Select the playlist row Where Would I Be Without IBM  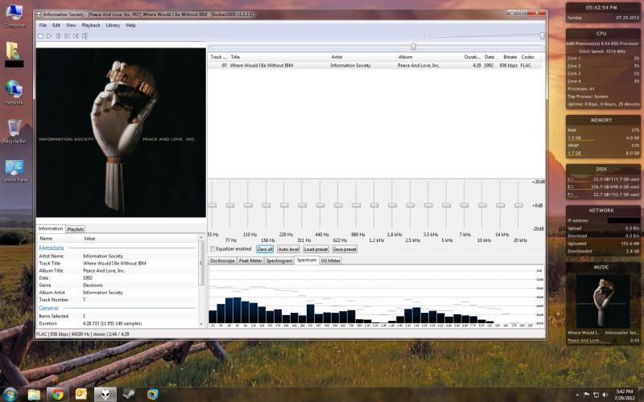click(375, 65)
